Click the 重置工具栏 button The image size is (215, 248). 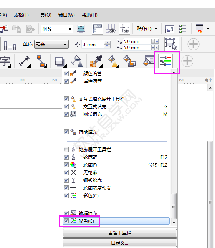tap(120, 233)
